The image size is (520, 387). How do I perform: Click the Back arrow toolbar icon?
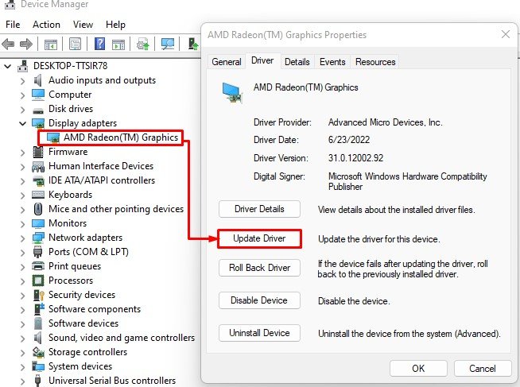pyautogui.click(x=8, y=44)
